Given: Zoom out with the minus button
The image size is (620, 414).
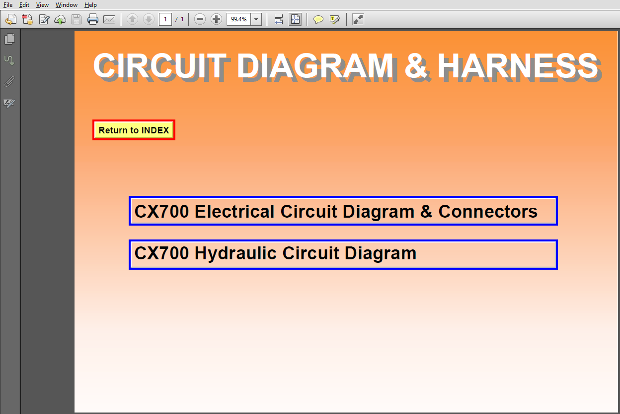Looking at the screenshot, I should [x=200, y=19].
